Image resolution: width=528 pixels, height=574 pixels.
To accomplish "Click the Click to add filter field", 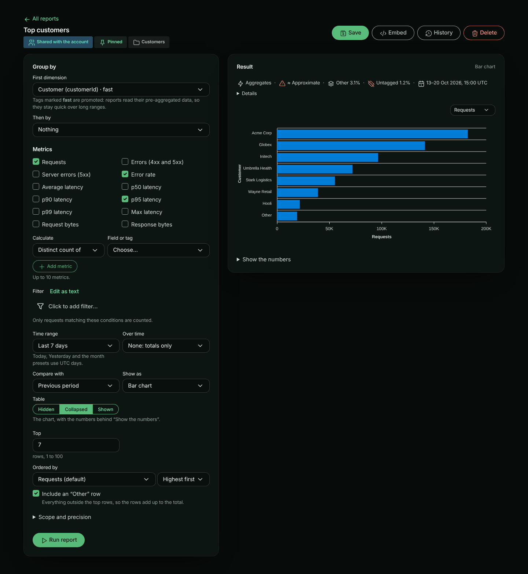I will click(x=121, y=306).
